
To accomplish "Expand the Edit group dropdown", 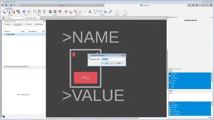I will [x=39, y=15].
